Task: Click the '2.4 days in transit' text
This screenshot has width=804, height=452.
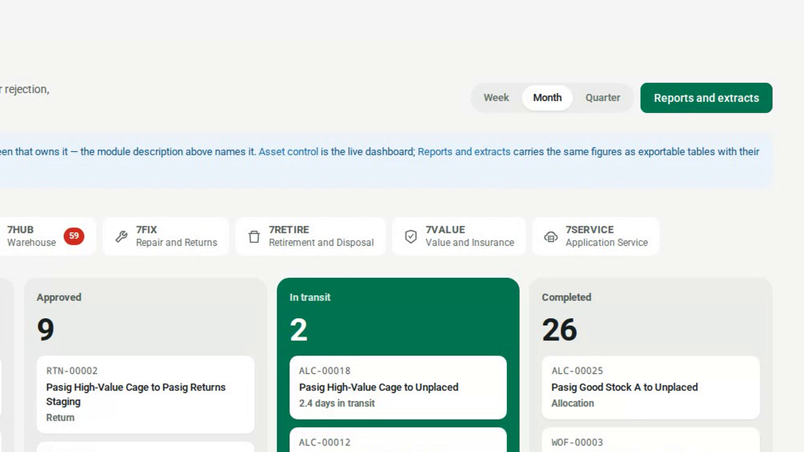Action: (337, 403)
